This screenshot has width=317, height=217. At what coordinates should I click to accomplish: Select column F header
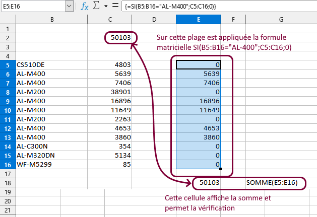pos(233,20)
